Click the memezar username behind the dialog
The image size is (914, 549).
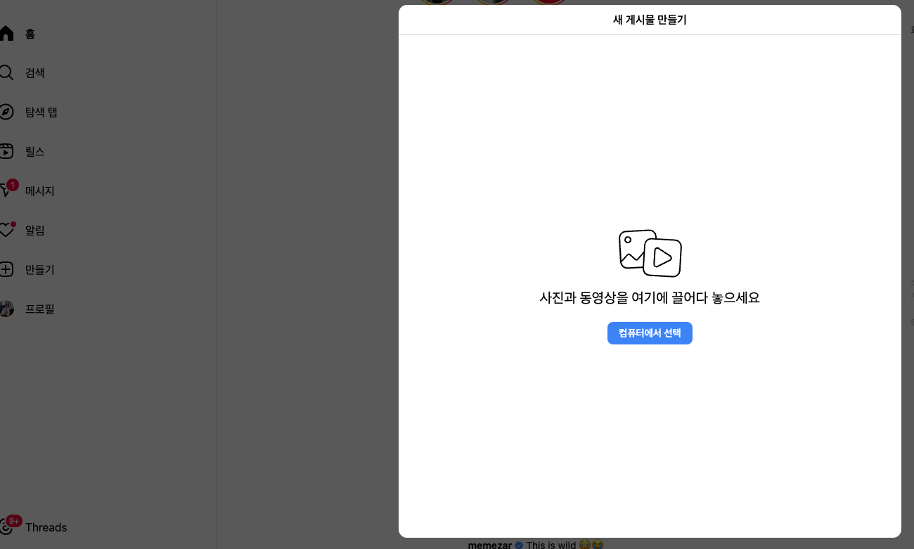tap(490, 545)
